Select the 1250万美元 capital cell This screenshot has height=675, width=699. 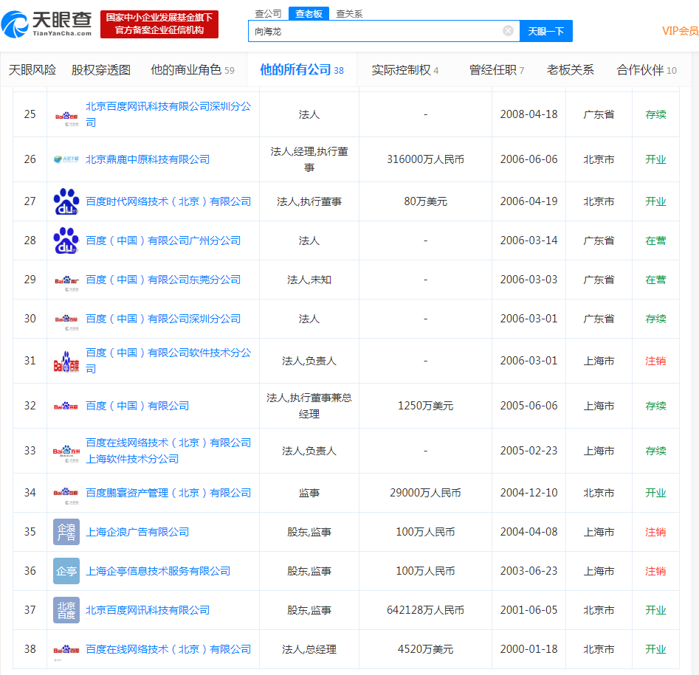[425, 406]
